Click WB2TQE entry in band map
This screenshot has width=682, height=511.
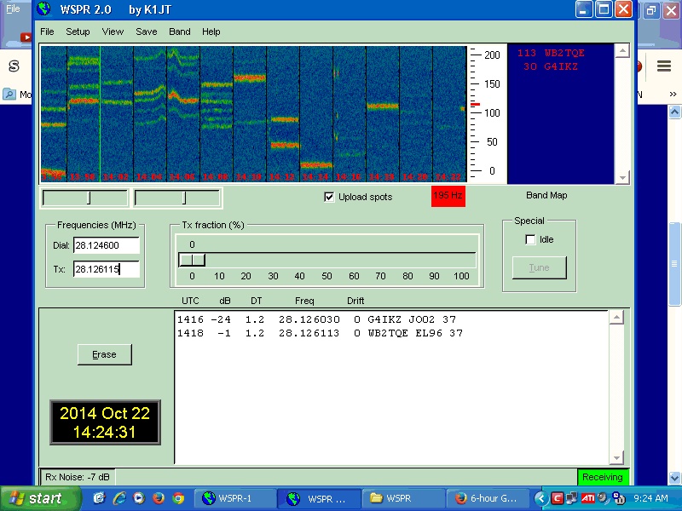551,53
